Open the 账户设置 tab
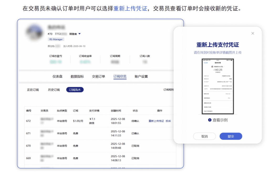Image resolution: width=269 pixels, height=177 pixels. point(141,76)
